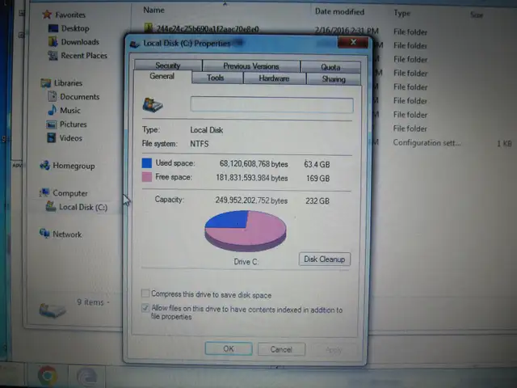Image resolution: width=517 pixels, height=388 pixels.
Task: Click the Disk Cleanup button
Action: point(325,259)
